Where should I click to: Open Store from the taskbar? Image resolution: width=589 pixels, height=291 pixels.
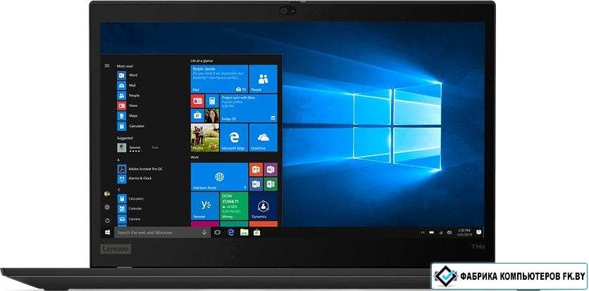click(257, 233)
